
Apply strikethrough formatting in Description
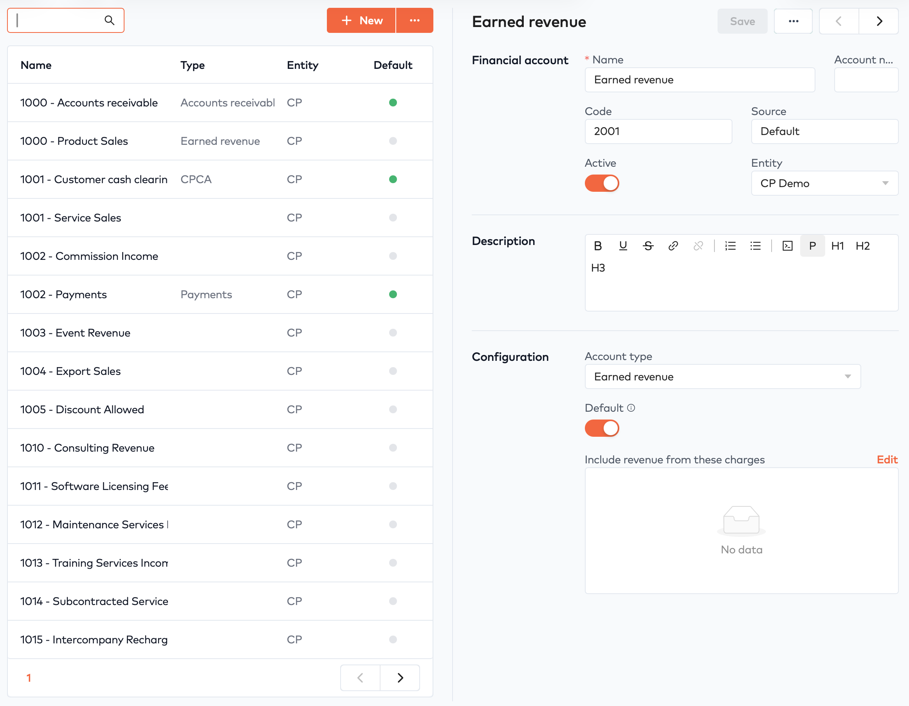coord(648,246)
